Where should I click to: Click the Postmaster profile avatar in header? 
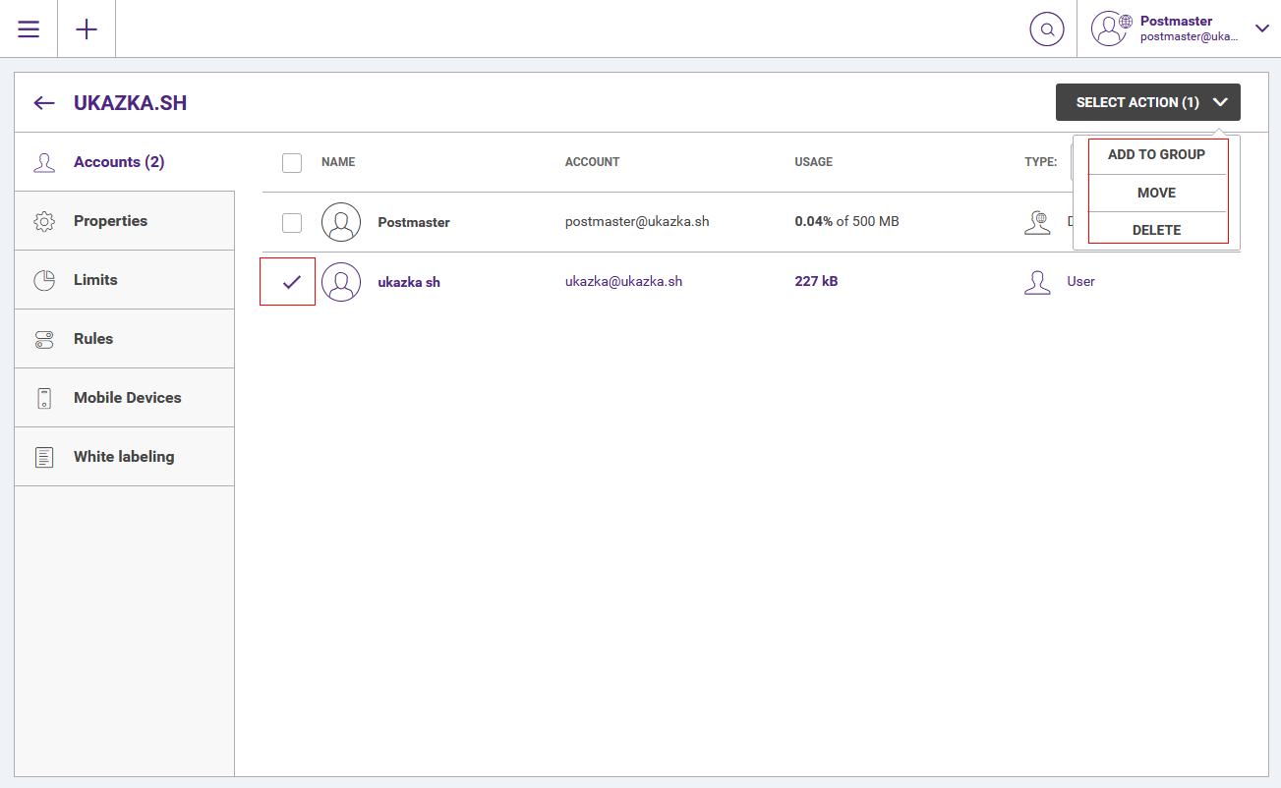pos(1110,28)
